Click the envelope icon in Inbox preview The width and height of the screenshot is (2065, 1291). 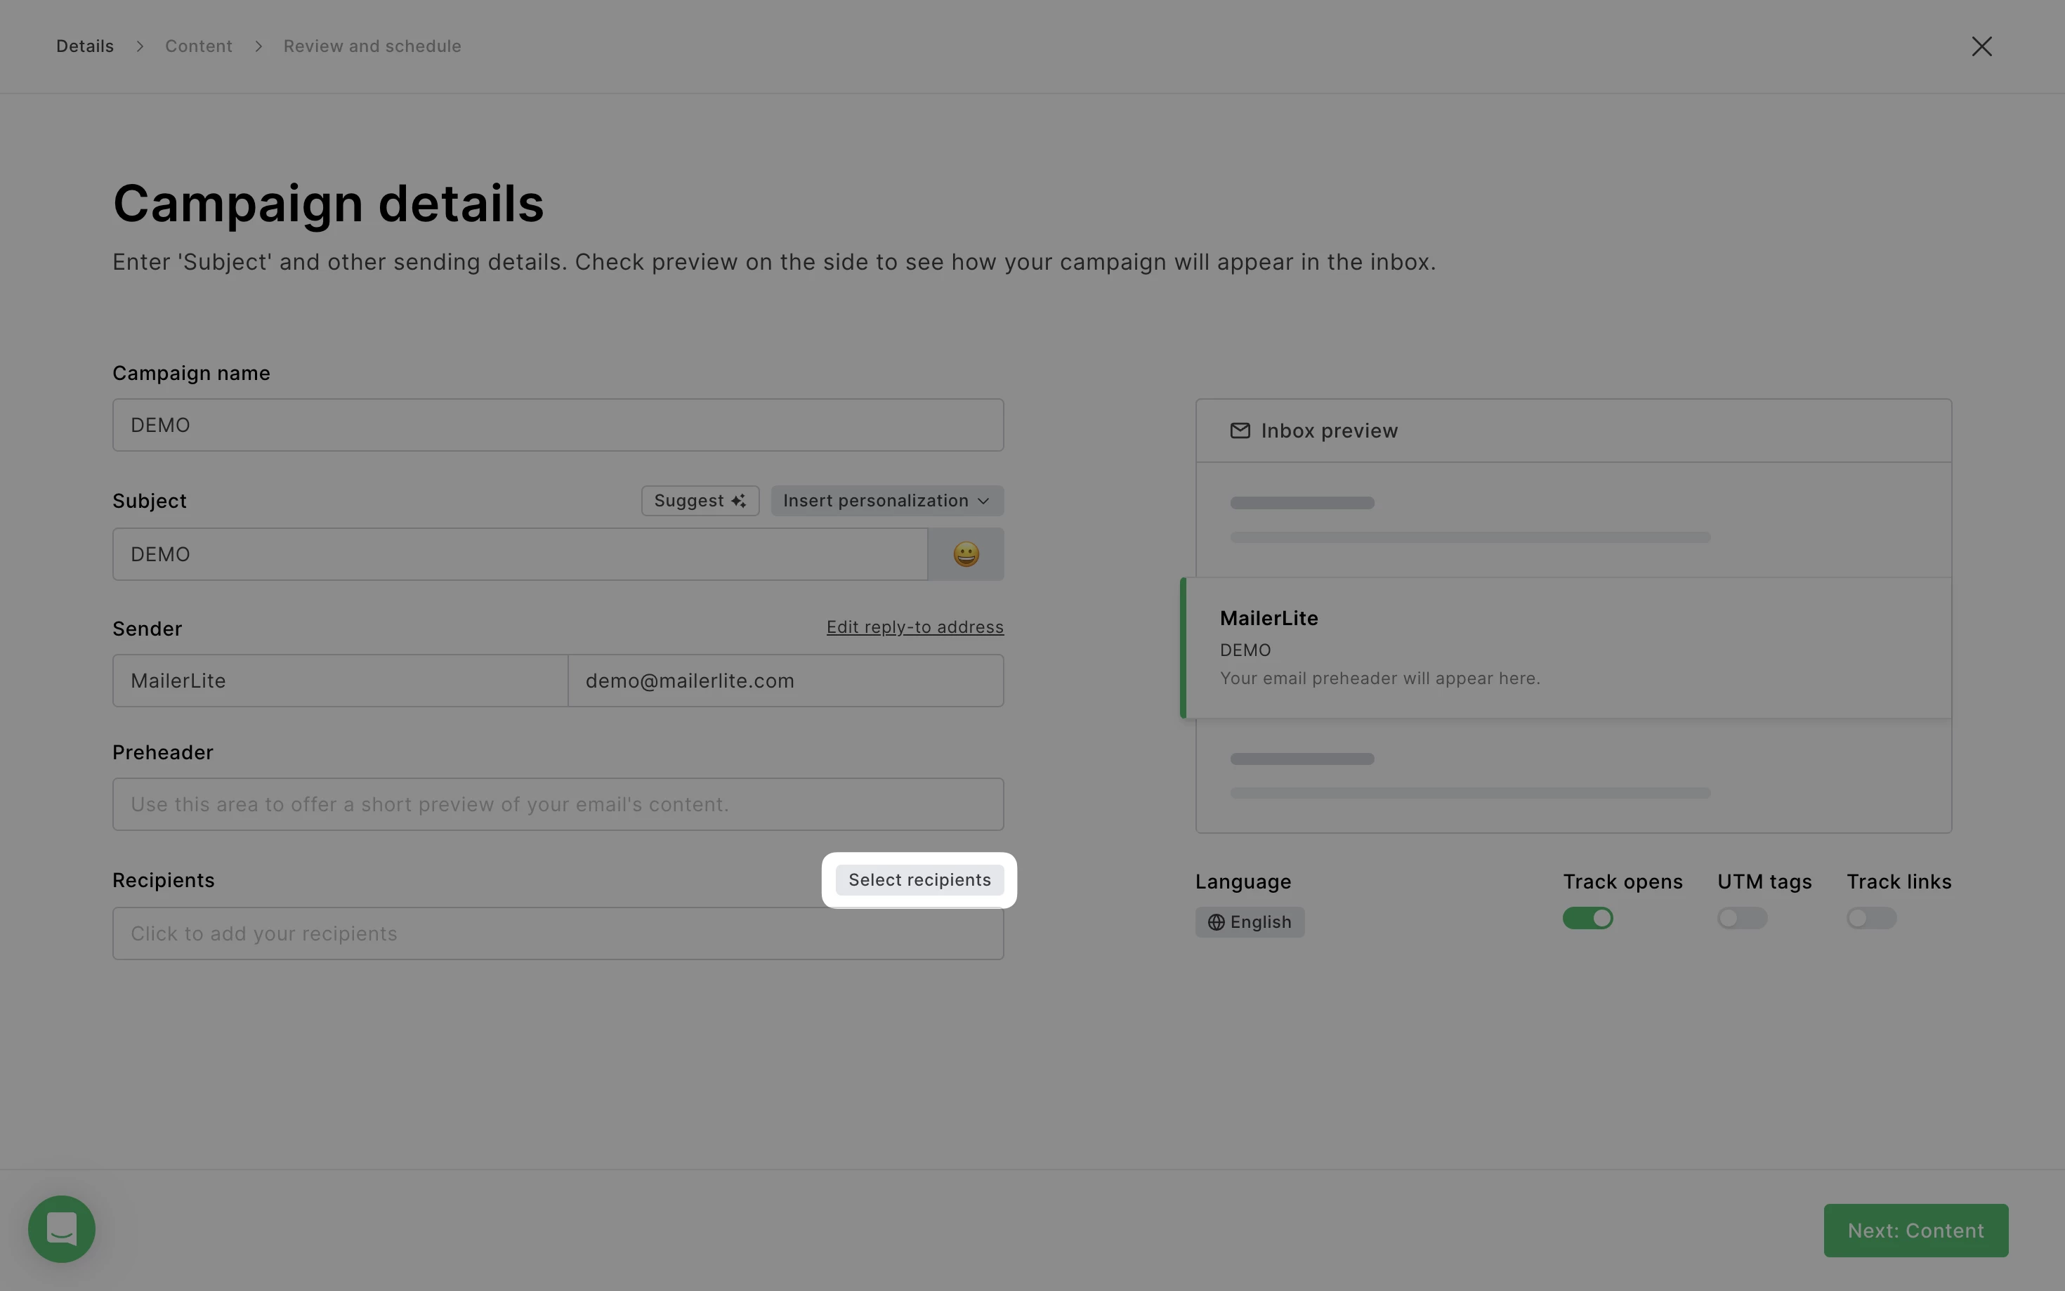coord(1240,431)
